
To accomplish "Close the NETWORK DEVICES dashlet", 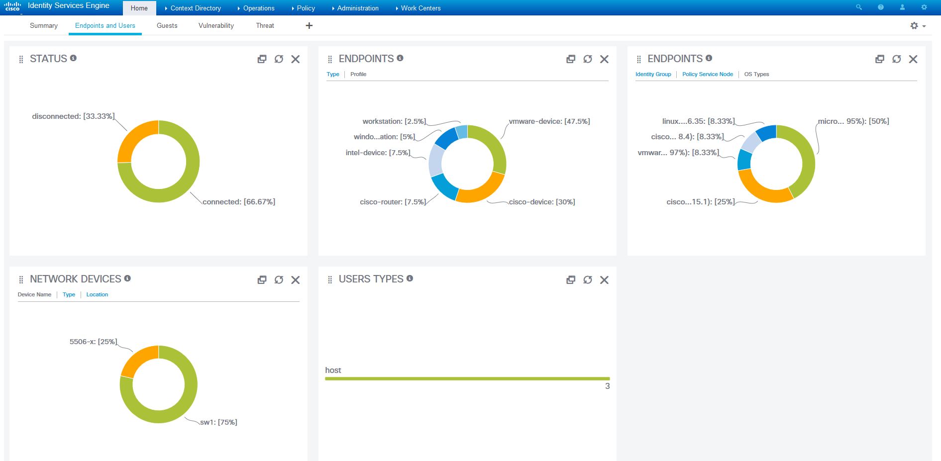I will 296,280.
